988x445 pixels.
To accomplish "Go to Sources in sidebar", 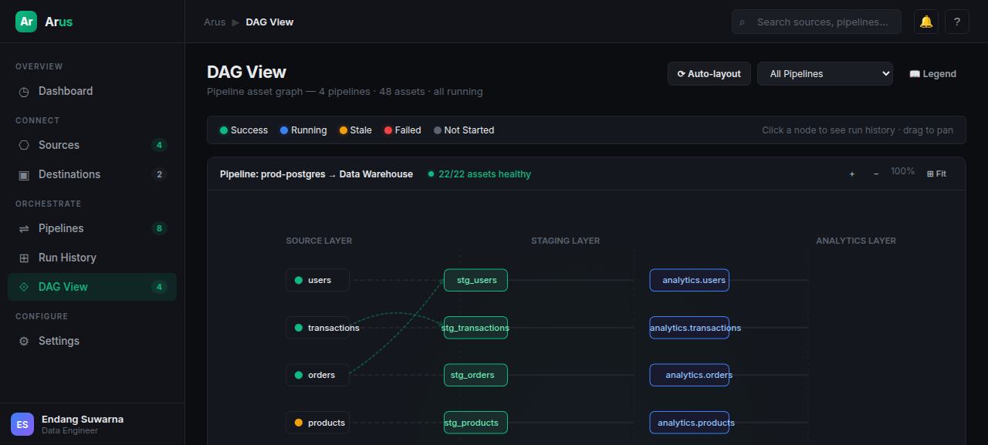I will click(x=92, y=145).
